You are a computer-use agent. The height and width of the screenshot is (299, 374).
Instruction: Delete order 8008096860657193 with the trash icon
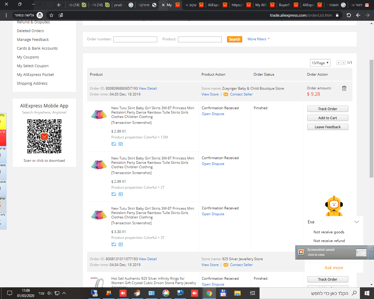pos(344,88)
